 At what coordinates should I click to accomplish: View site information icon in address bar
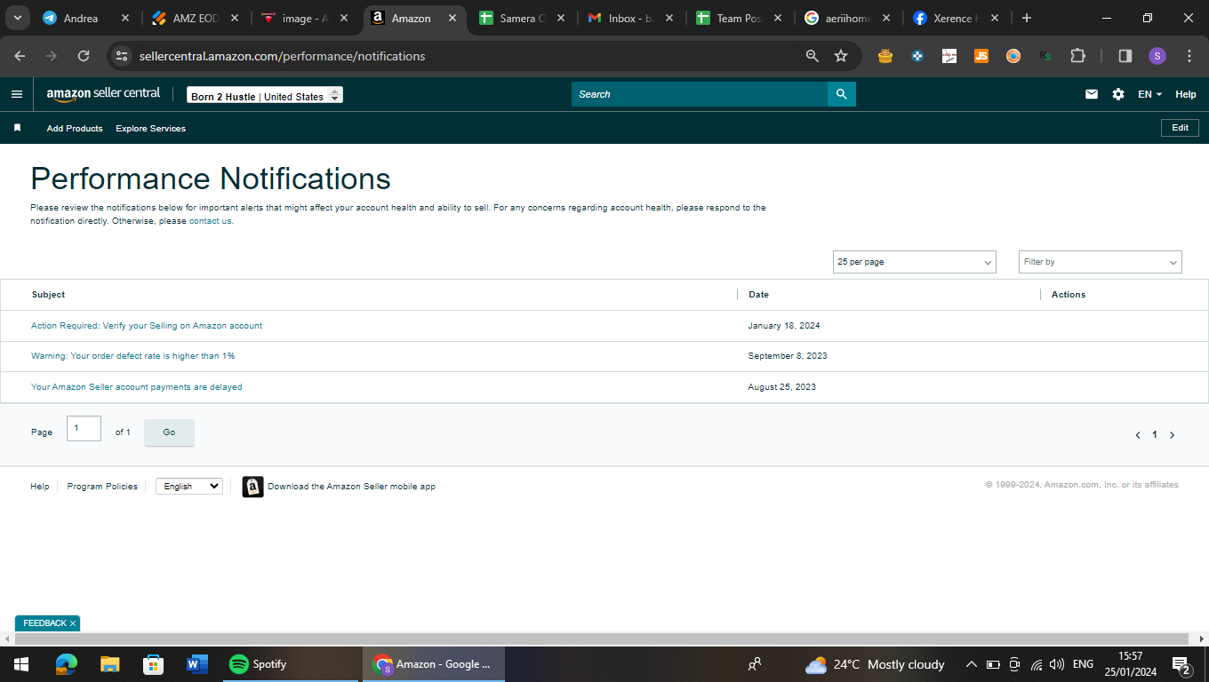[122, 56]
